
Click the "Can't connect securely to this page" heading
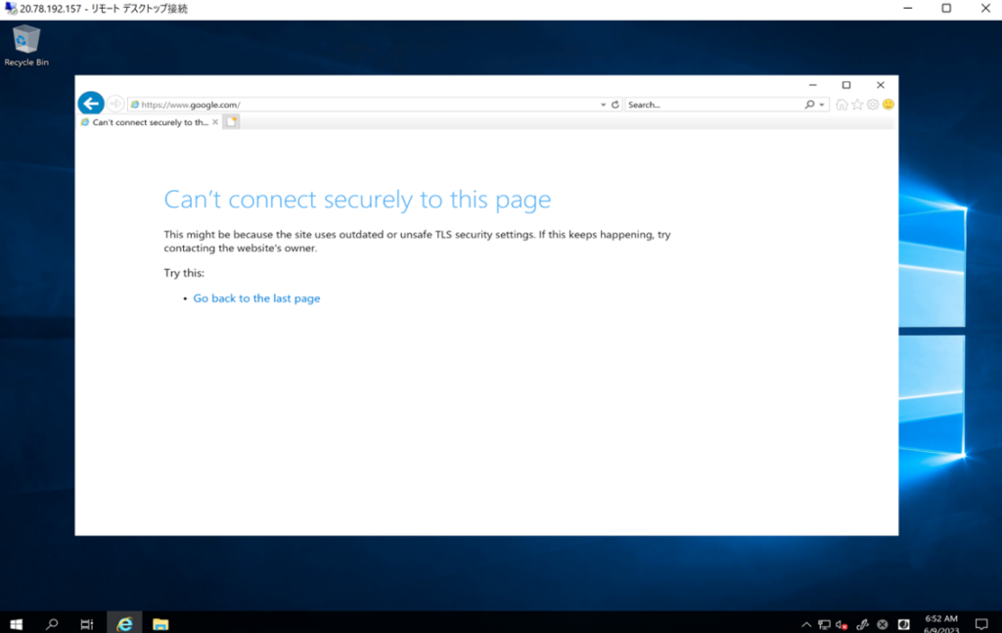point(357,200)
